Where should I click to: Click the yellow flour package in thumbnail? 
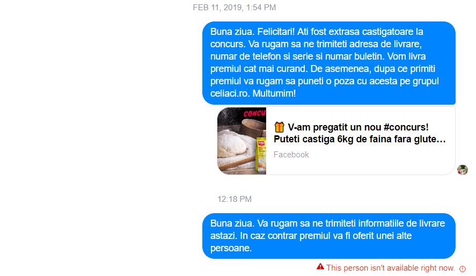click(261, 156)
